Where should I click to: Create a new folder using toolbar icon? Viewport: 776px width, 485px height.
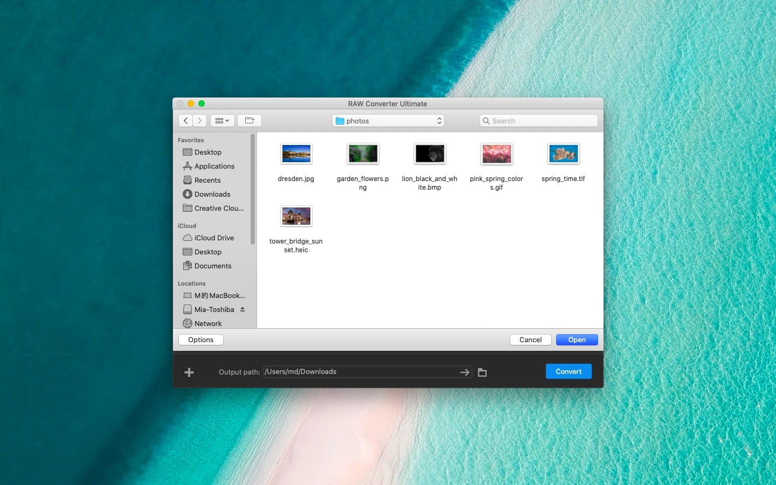(x=249, y=121)
